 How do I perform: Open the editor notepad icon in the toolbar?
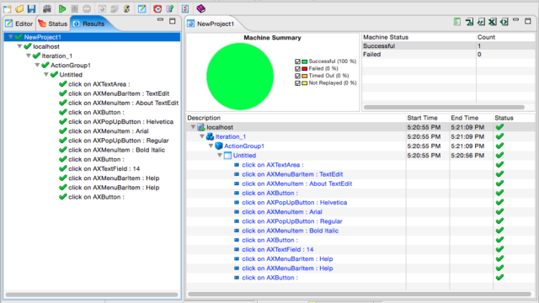coord(142,9)
